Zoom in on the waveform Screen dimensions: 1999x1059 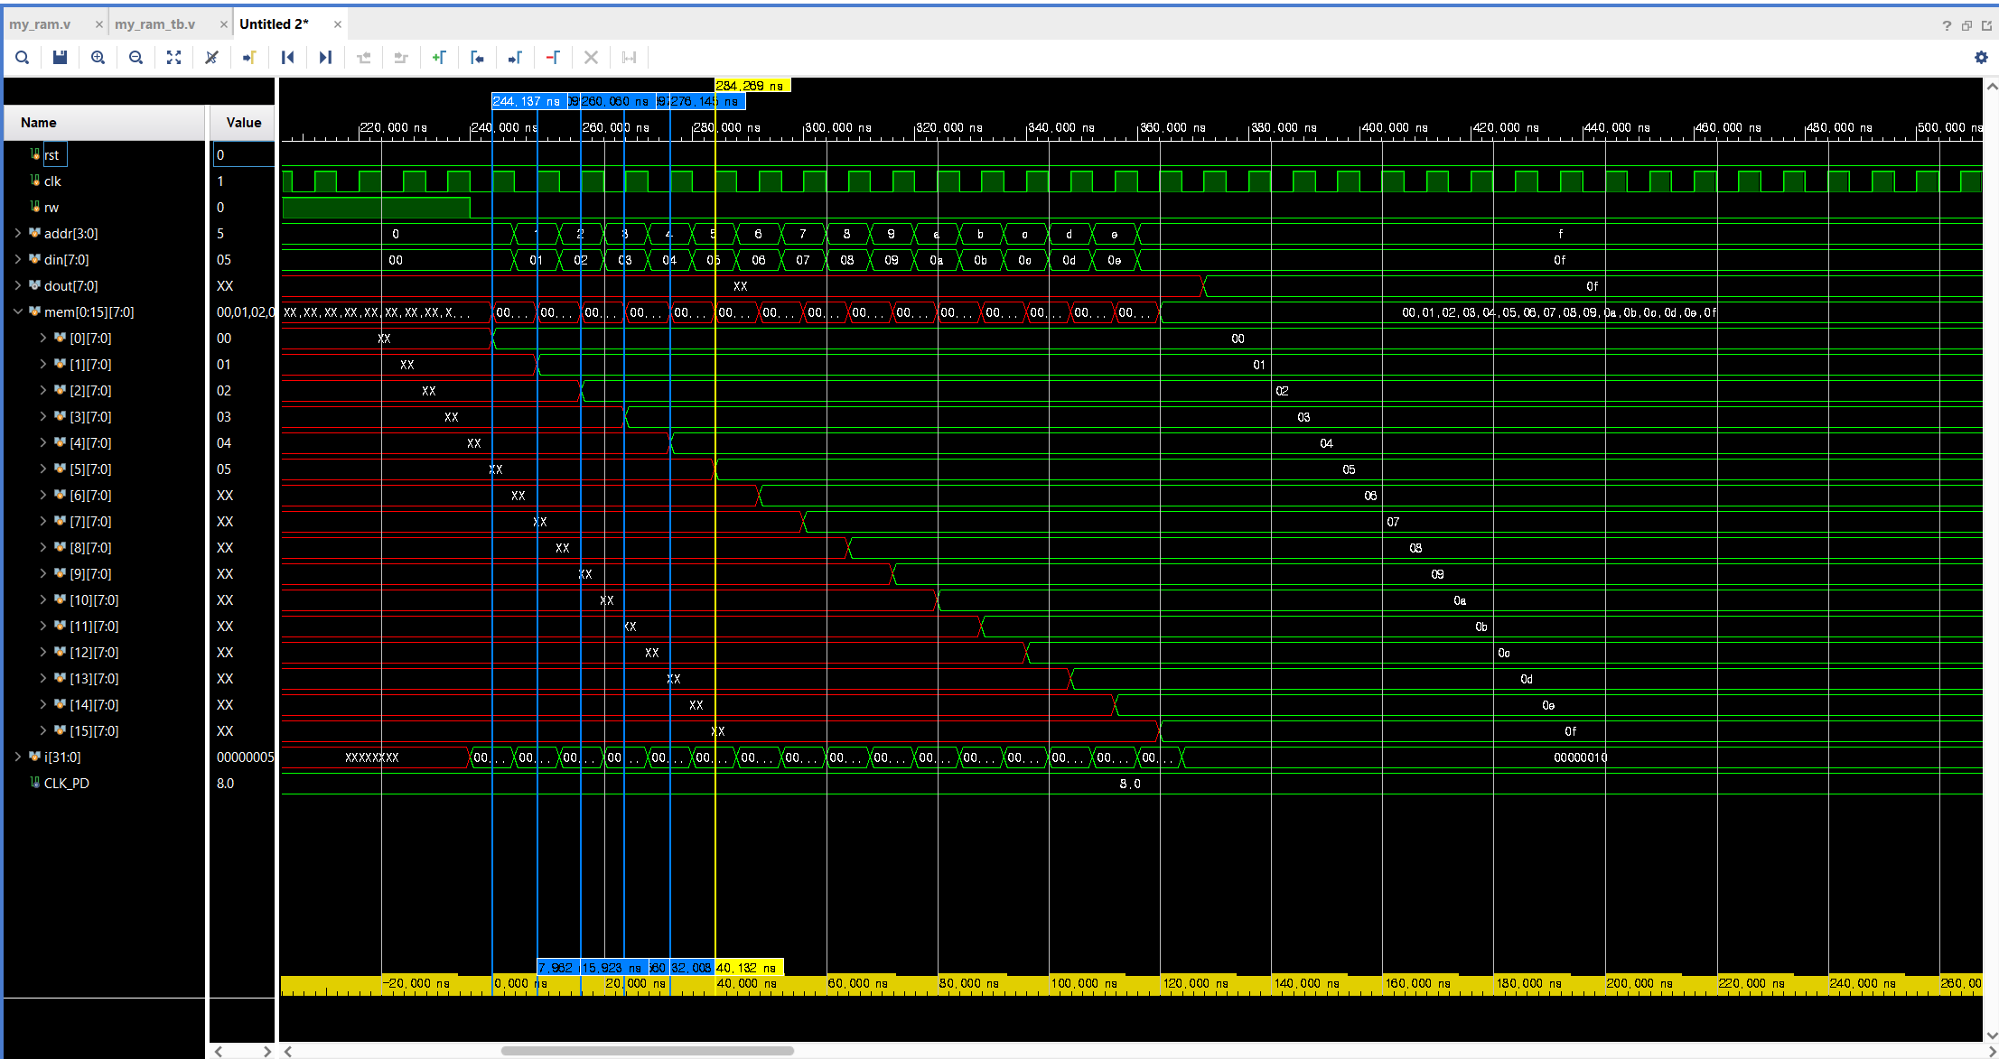(98, 58)
